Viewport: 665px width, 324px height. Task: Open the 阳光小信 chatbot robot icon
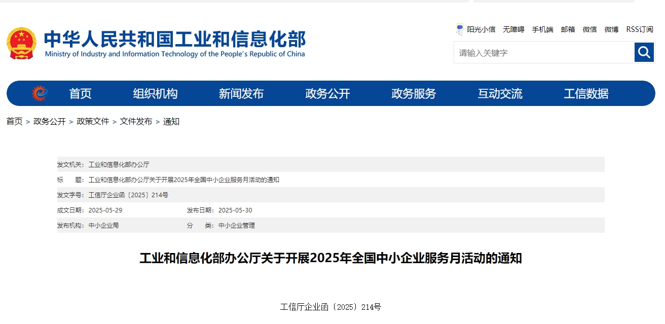click(460, 29)
